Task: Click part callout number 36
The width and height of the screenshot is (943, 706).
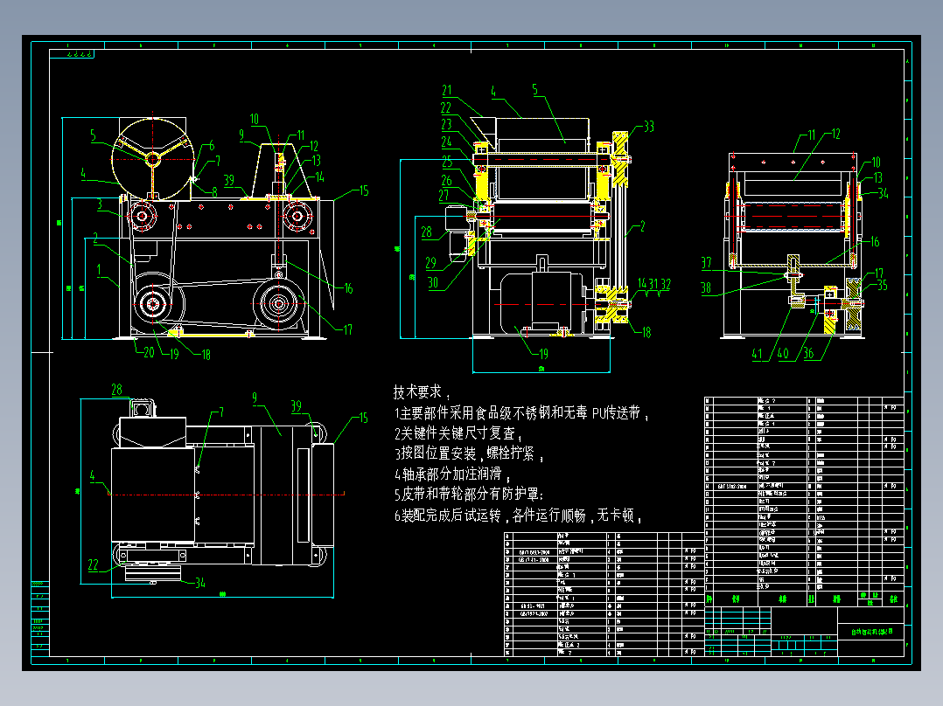Action: tap(809, 354)
